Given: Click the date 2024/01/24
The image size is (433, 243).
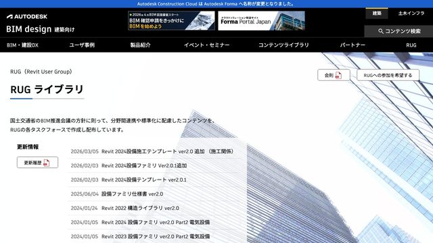Looking at the screenshot, I should pyautogui.click(x=84, y=208).
